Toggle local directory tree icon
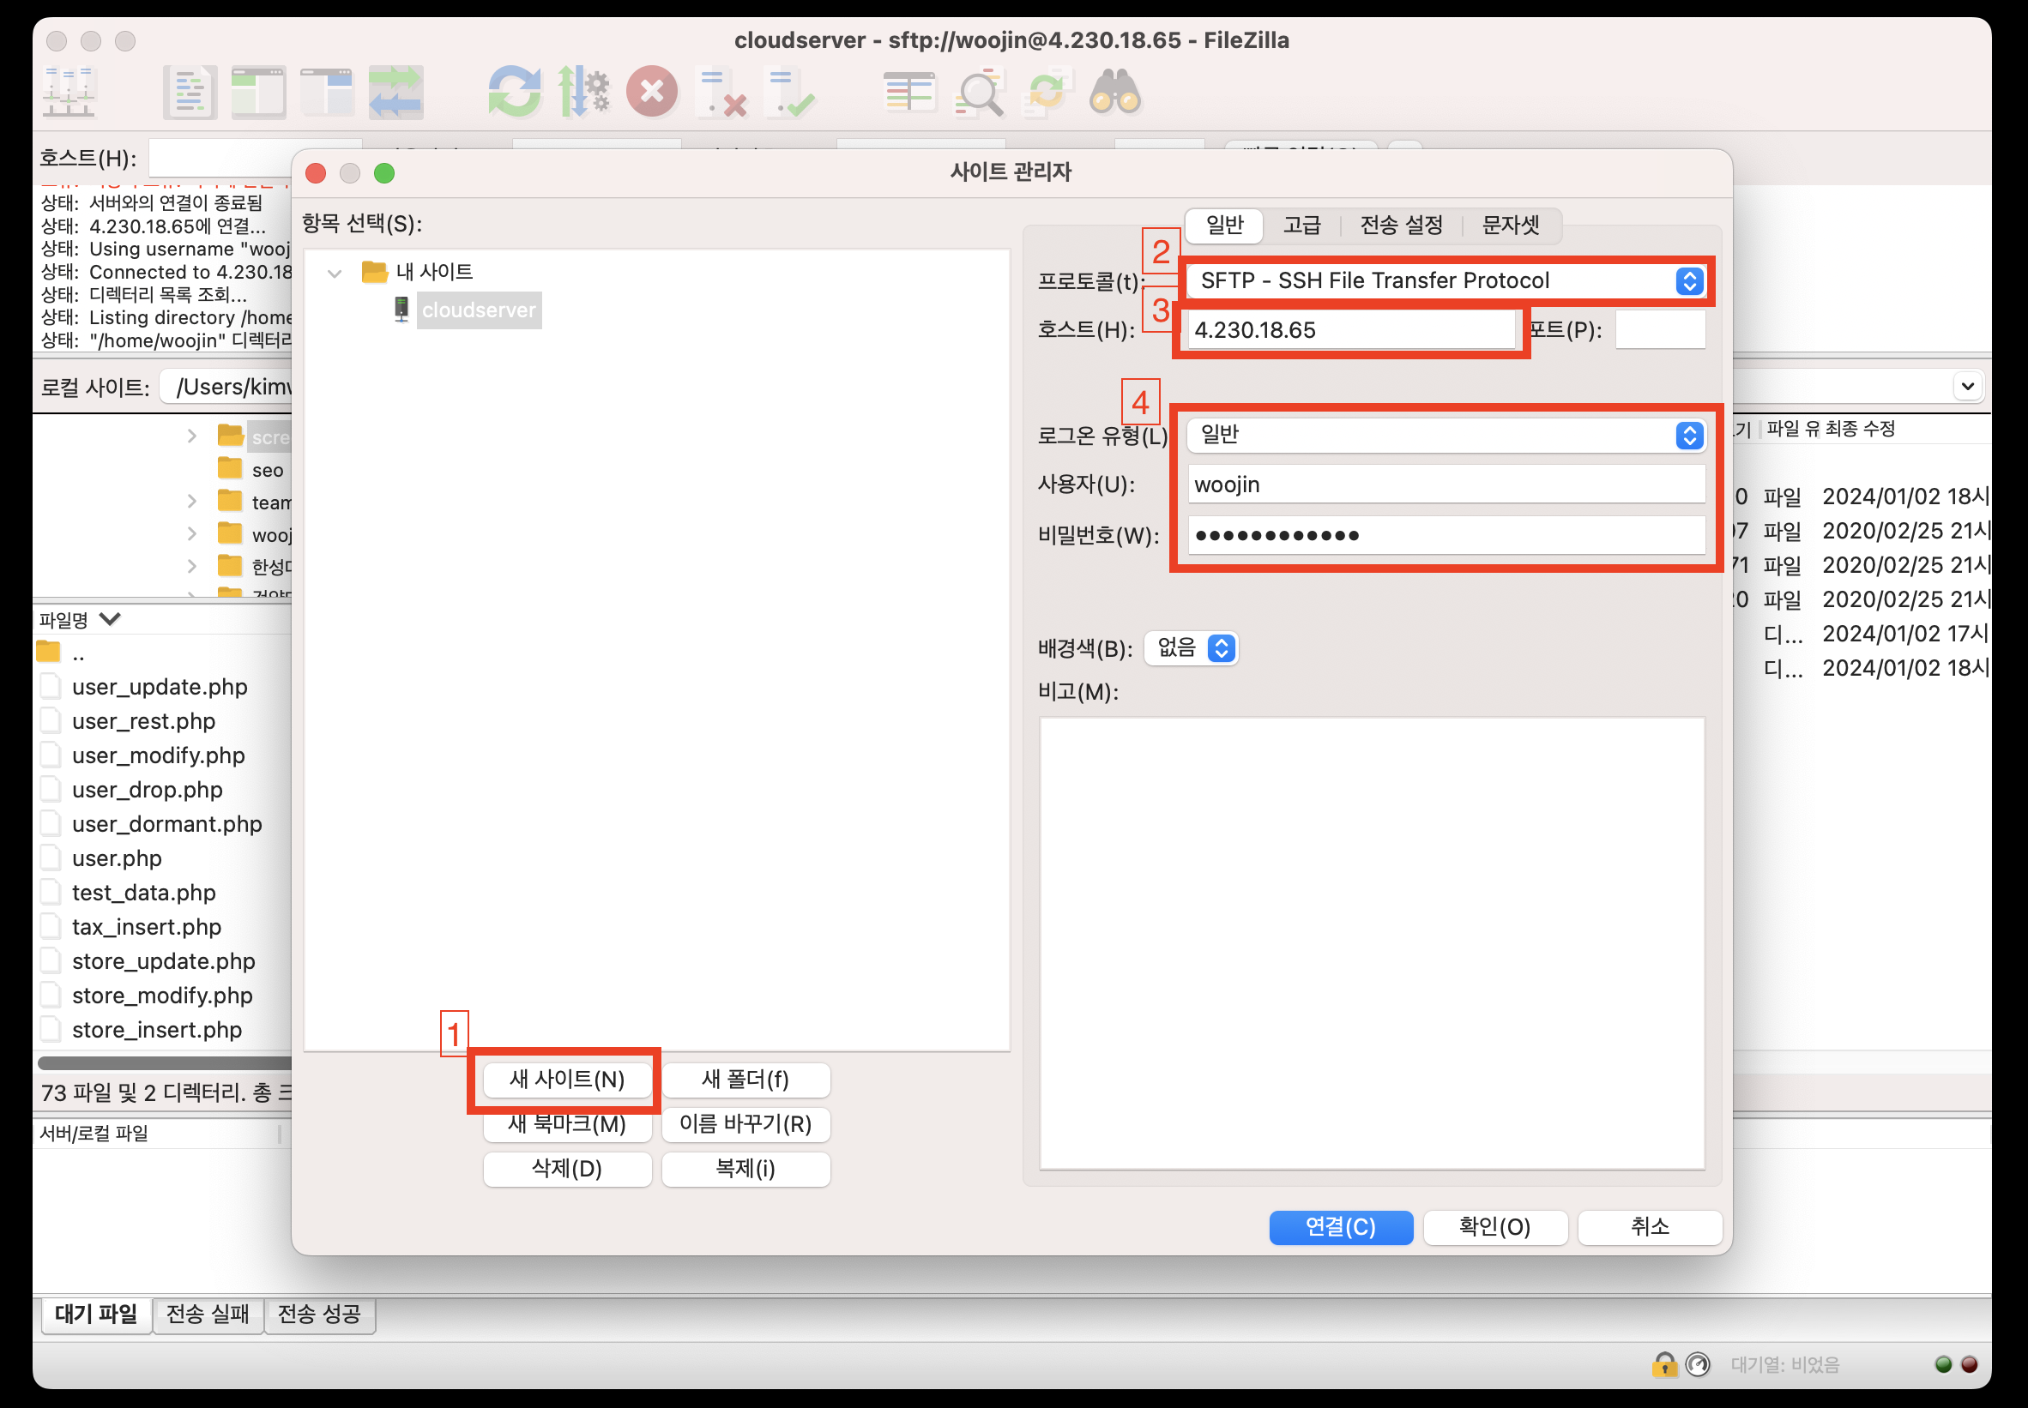 pos(257,92)
